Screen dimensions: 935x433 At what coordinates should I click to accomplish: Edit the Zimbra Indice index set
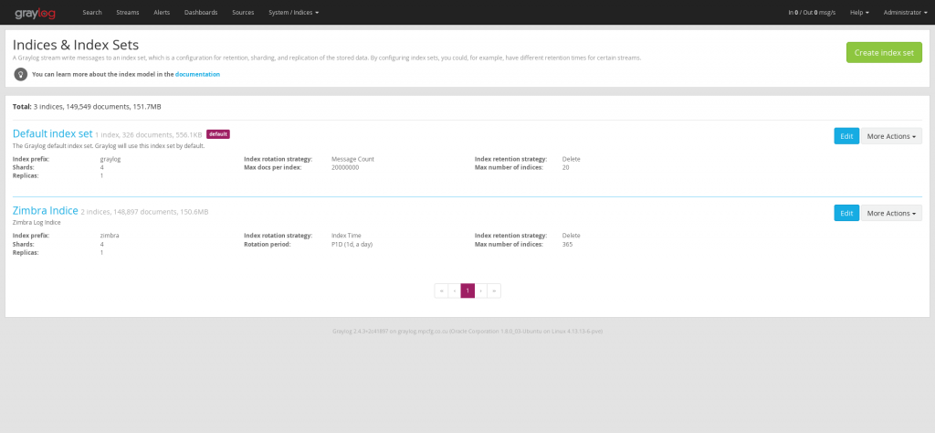846,213
